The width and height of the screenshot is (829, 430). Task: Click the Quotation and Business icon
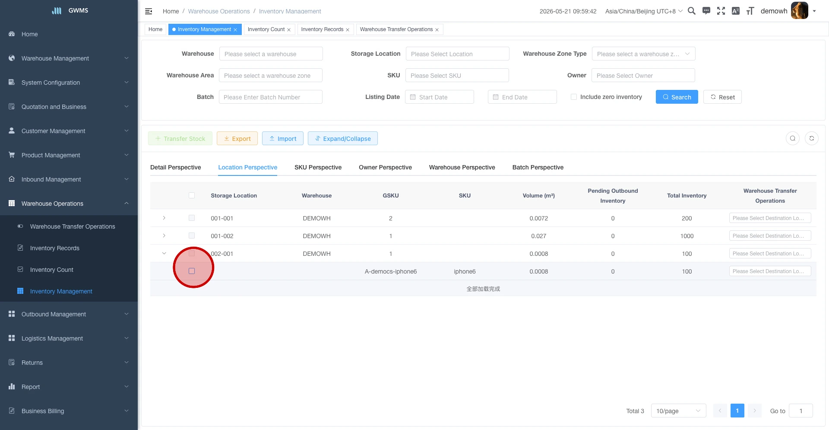pos(12,106)
